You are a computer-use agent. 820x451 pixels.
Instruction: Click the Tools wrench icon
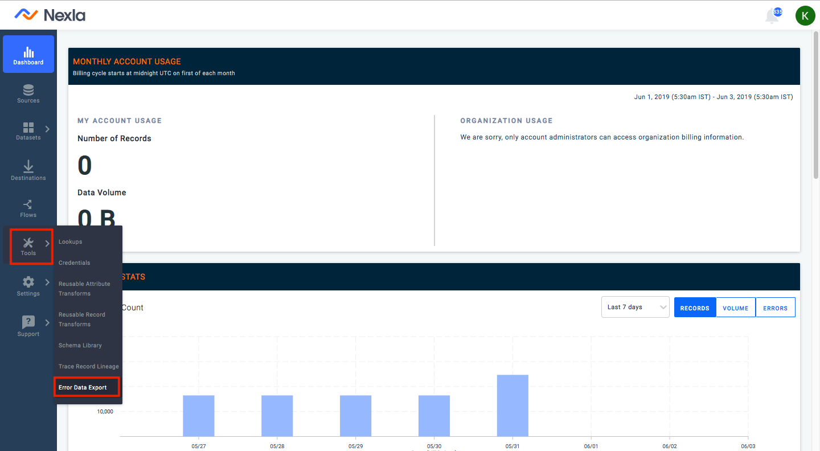[x=28, y=243]
